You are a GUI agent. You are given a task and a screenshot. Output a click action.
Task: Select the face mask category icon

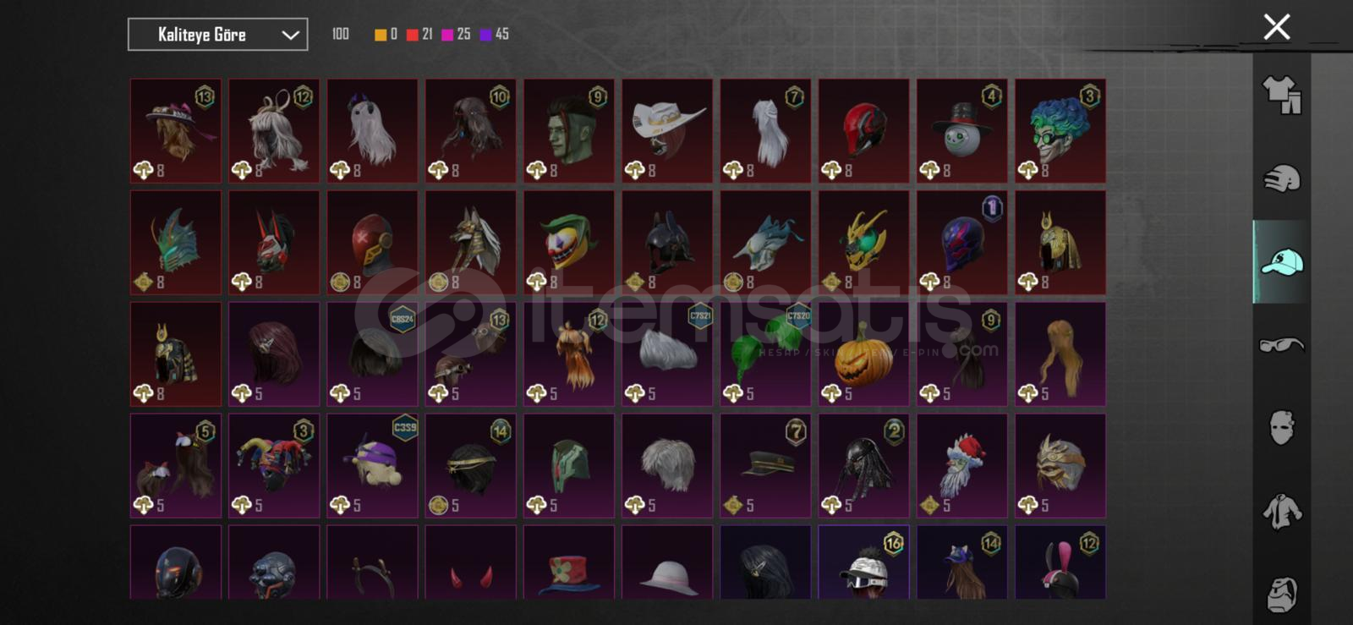click(x=1282, y=428)
